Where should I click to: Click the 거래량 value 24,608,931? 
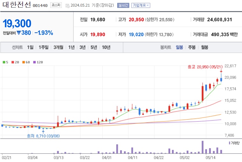point(220,20)
